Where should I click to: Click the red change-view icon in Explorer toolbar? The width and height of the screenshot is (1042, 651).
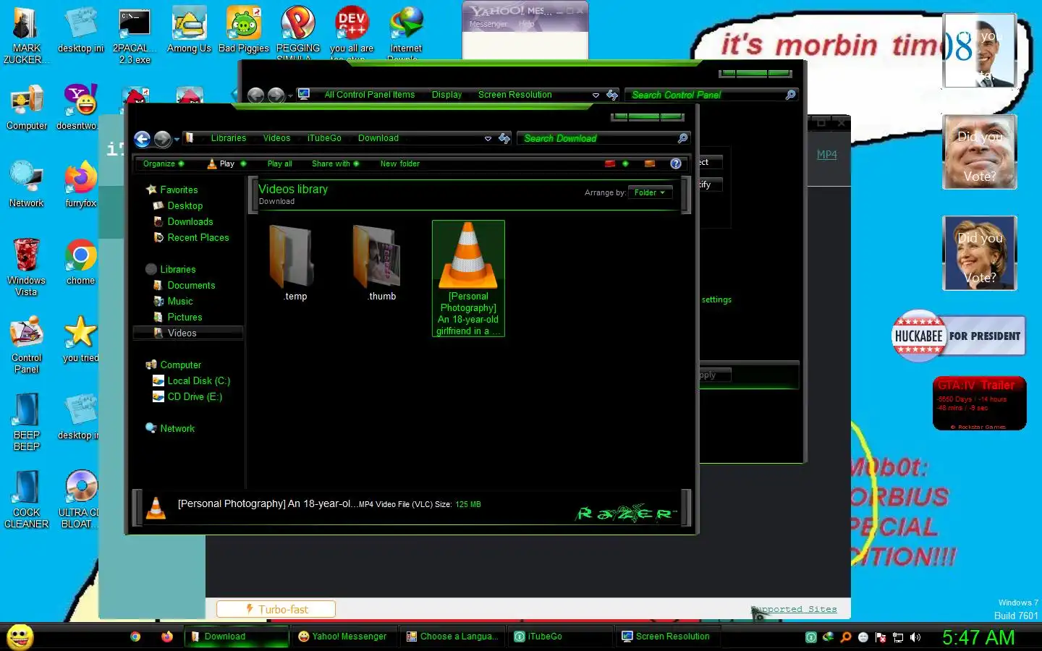tap(610, 163)
